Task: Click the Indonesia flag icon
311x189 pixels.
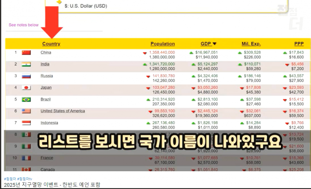Action: click(x=26, y=123)
